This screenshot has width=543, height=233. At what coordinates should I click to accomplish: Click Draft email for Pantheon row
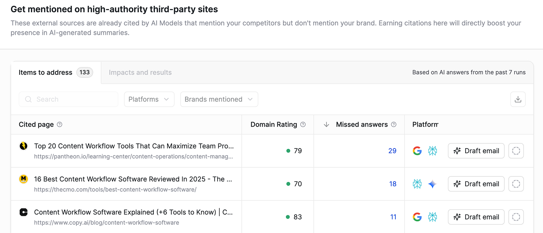476,151
